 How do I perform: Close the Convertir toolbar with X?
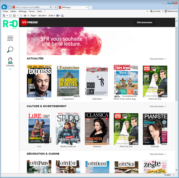[147, 11]
